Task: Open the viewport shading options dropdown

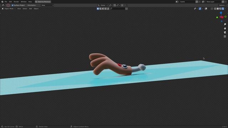Action: (x=226, y=9)
